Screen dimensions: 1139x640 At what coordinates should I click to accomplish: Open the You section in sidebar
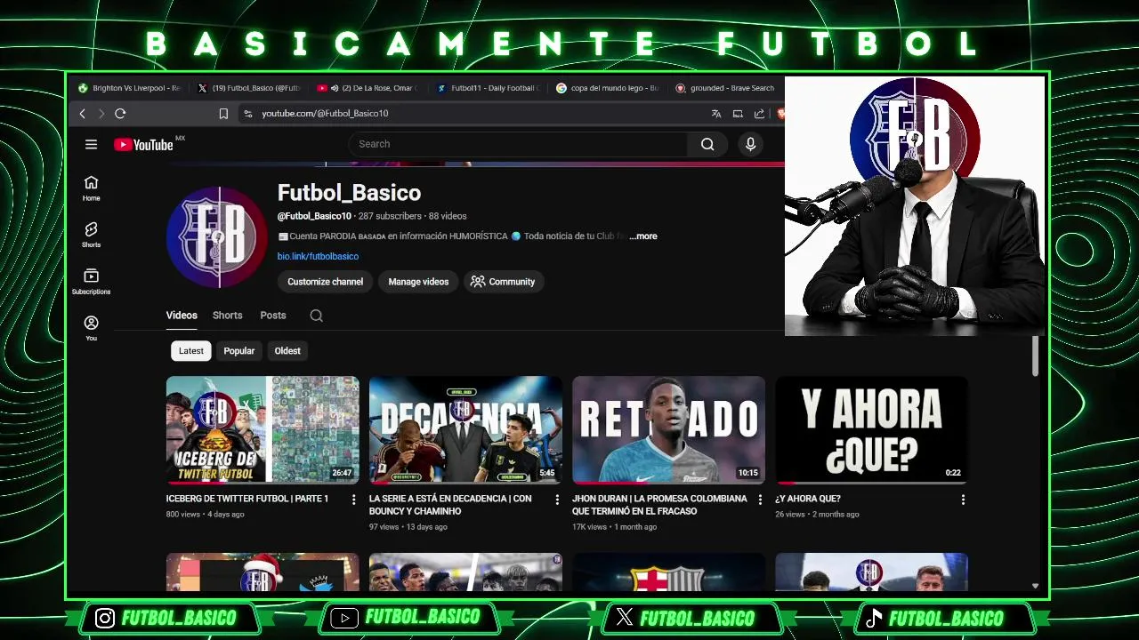(91, 328)
